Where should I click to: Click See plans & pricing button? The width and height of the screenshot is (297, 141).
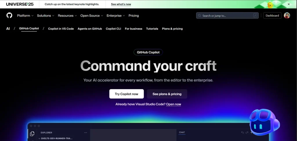point(167,94)
